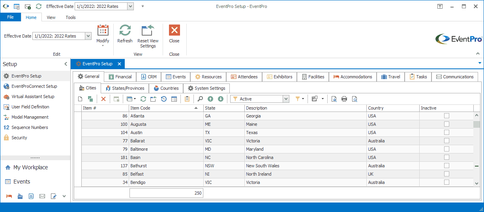Close the EventPro Setup document tab

click(119, 64)
